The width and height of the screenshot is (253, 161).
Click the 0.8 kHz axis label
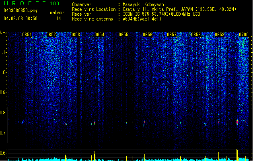tap(3, 113)
